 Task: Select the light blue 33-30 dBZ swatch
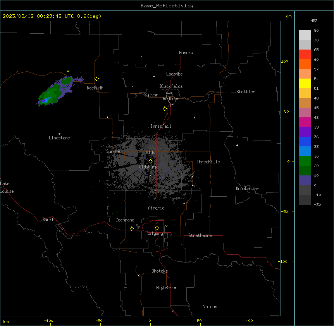(305, 151)
